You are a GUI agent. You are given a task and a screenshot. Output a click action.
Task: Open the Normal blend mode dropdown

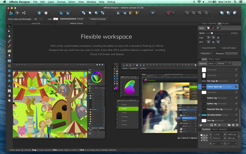tap(224, 63)
